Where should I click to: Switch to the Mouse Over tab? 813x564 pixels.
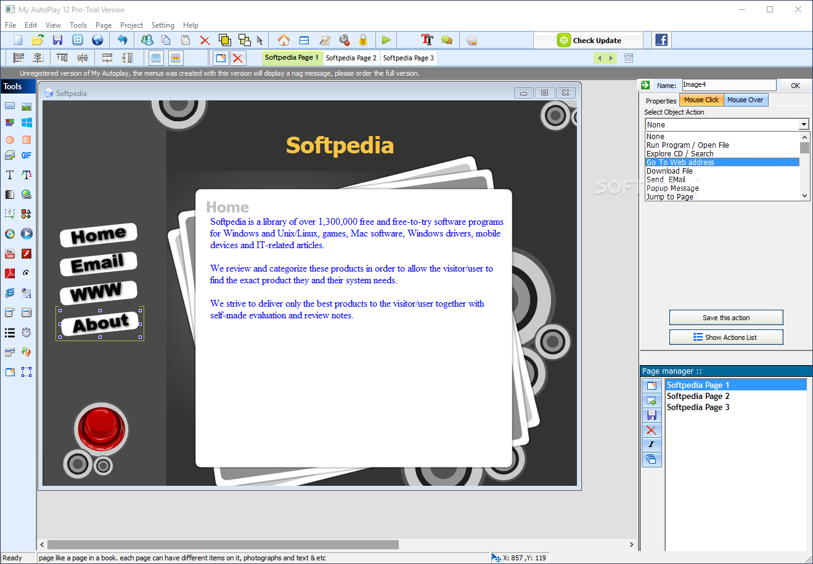coord(745,100)
